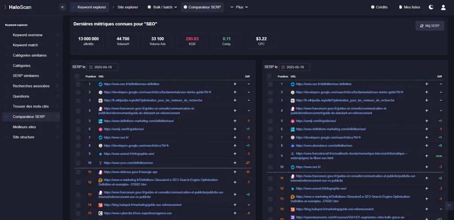
Task: Click the 'new' Diff label for francetravail.fr
Action: pyautogui.click(x=439, y=156)
